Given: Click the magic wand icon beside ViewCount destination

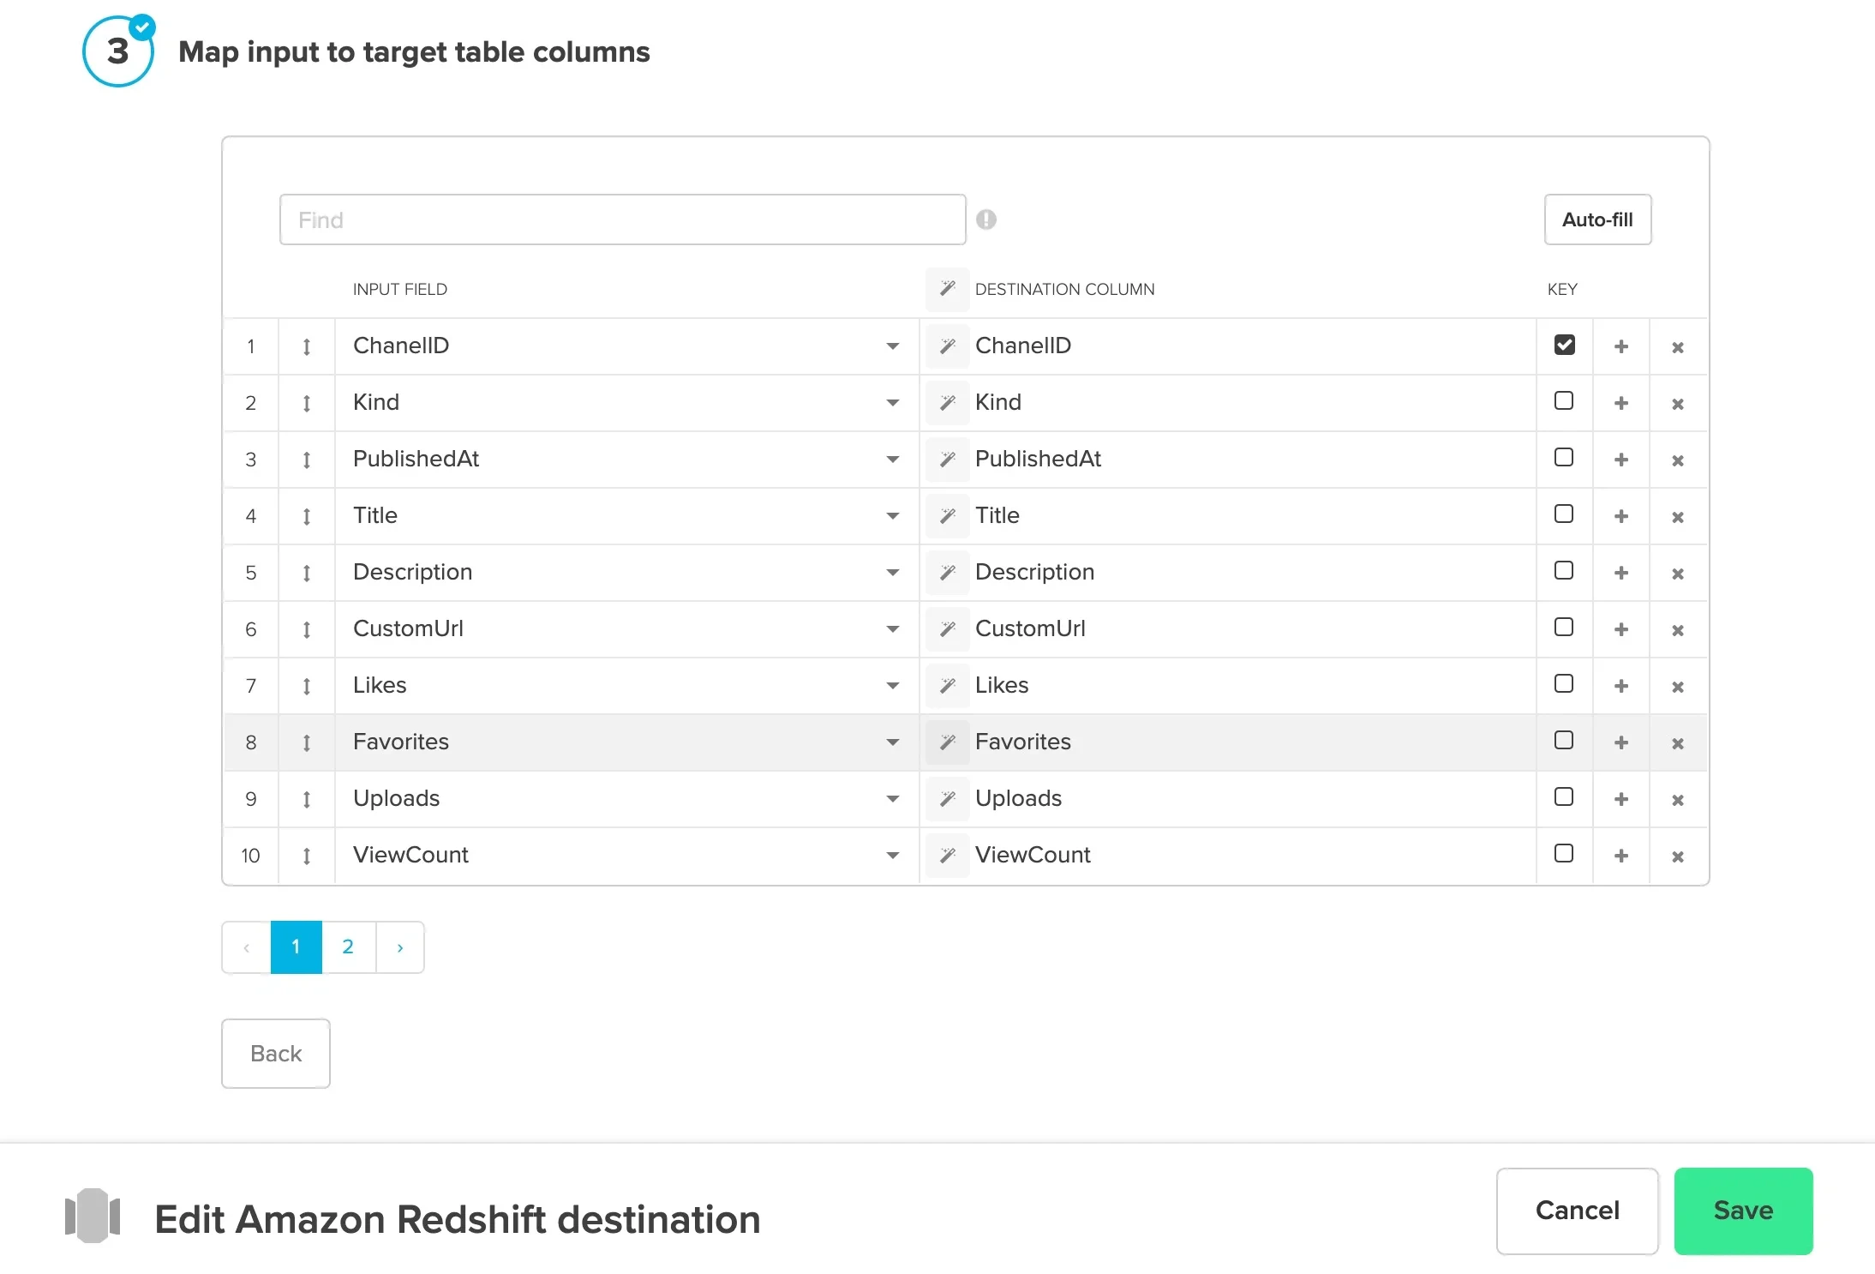Looking at the screenshot, I should pyautogui.click(x=948, y=855).
